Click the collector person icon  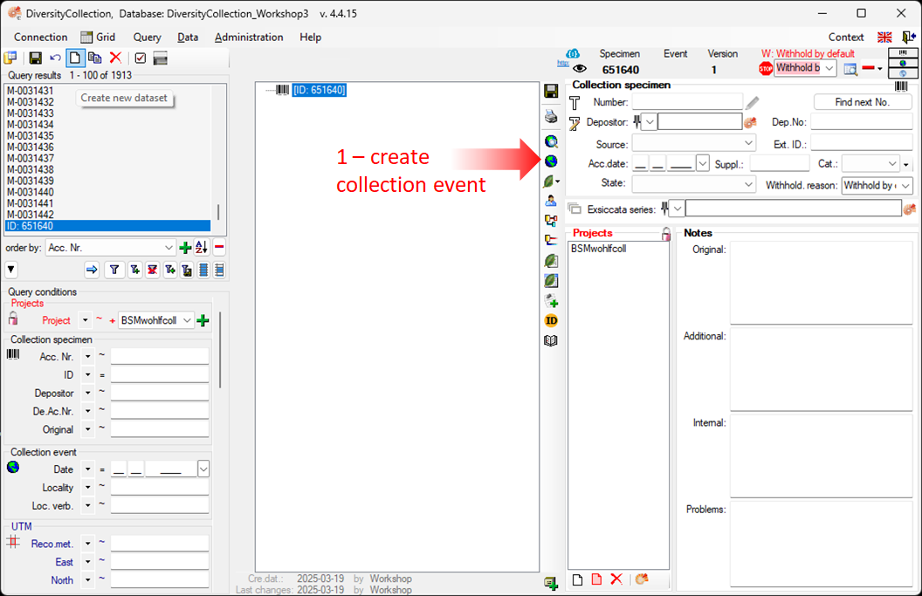pyautogui.click(x=551, y=201)
